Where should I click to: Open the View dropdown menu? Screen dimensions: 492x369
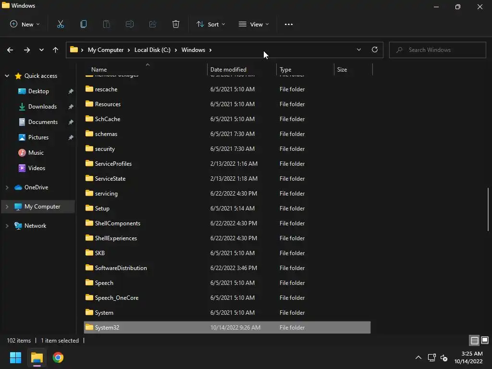[254, 24]
